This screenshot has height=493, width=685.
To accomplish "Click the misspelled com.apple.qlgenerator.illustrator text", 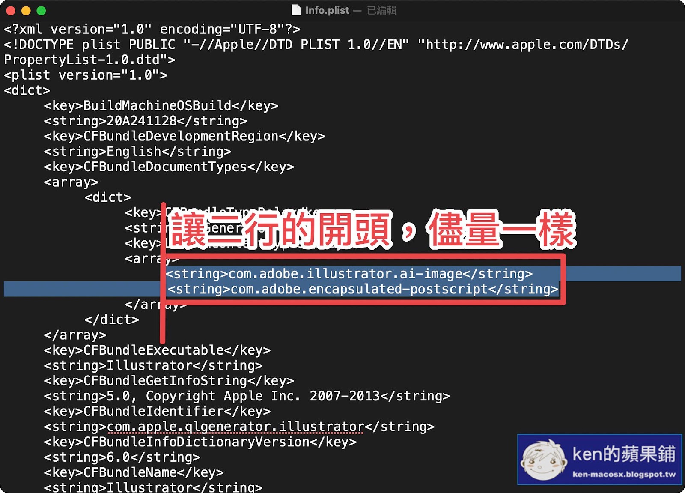I will (235, 427).
